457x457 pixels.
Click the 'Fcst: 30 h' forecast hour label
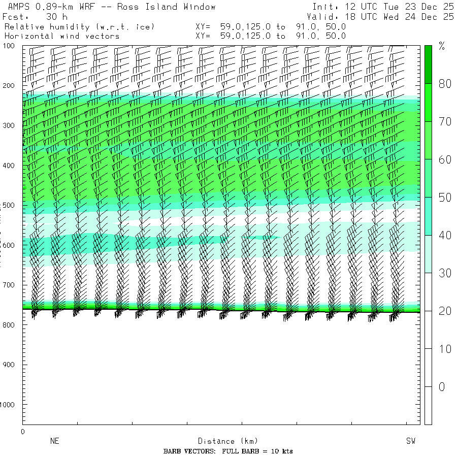(x=35, y=17)
